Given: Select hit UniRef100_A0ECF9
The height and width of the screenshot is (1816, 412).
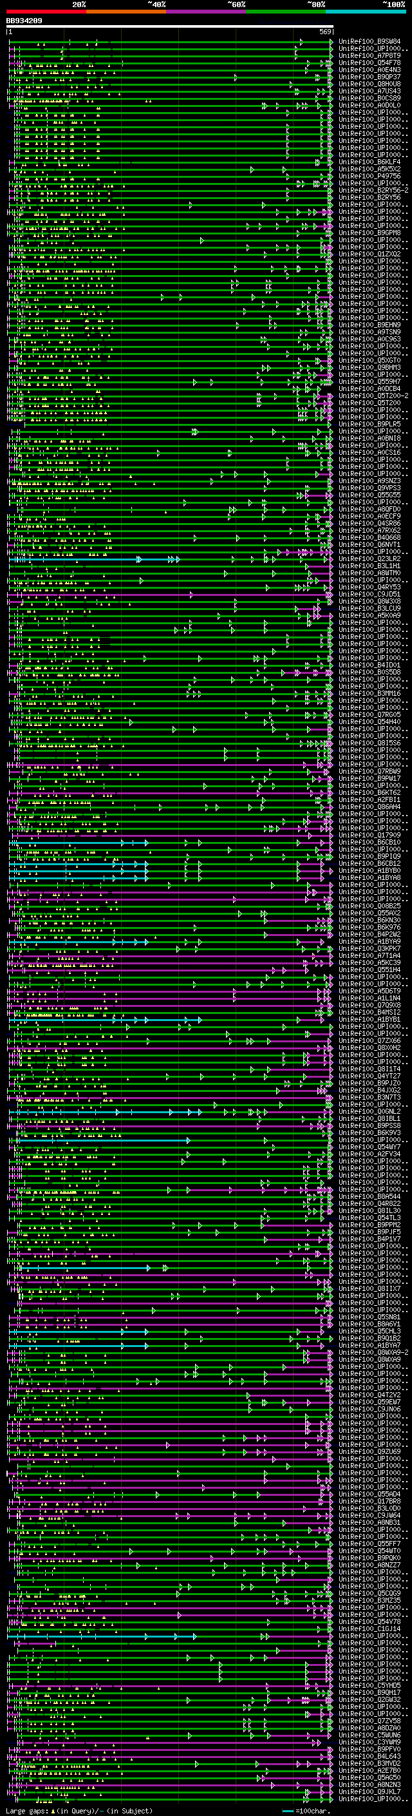Looking at the screenshot, I should pyautogui.click(x=370, y=516).
